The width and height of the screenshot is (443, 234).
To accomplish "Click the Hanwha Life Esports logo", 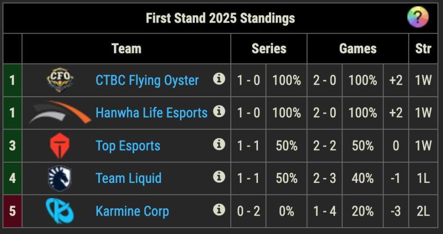I will pos(60,113).
